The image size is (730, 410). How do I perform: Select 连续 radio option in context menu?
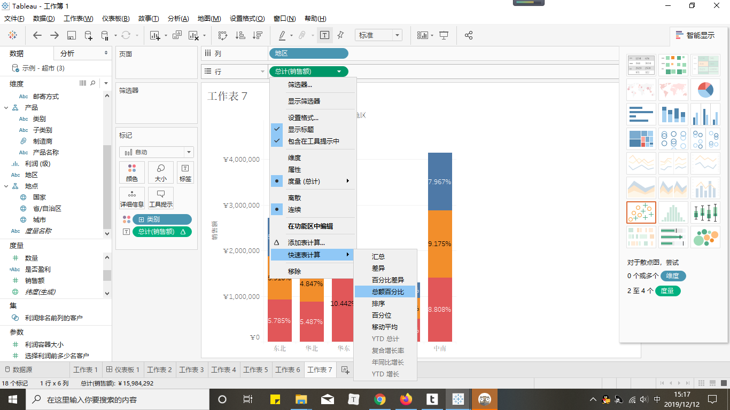point(313,209)
